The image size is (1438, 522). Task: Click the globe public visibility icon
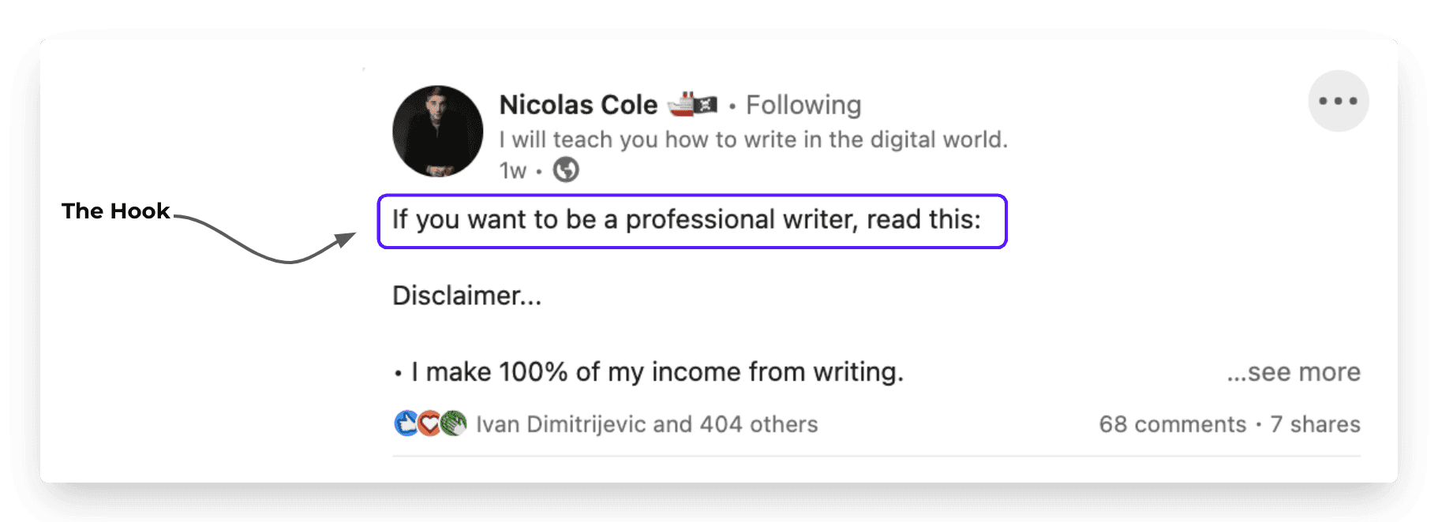pyautogui.click(x=566, y=170)
